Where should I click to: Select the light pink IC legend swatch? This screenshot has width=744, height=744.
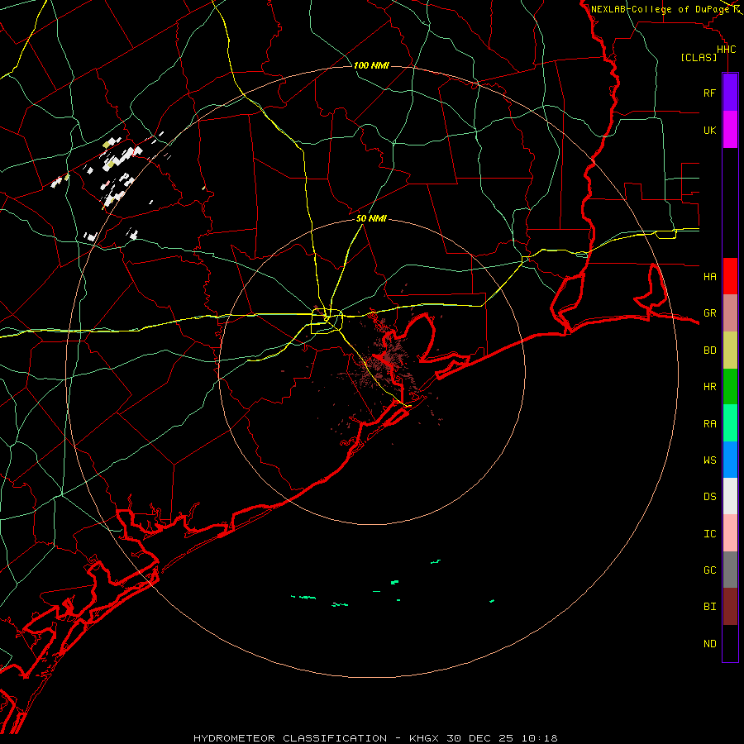pyautogui.click(x=730, y=533)
